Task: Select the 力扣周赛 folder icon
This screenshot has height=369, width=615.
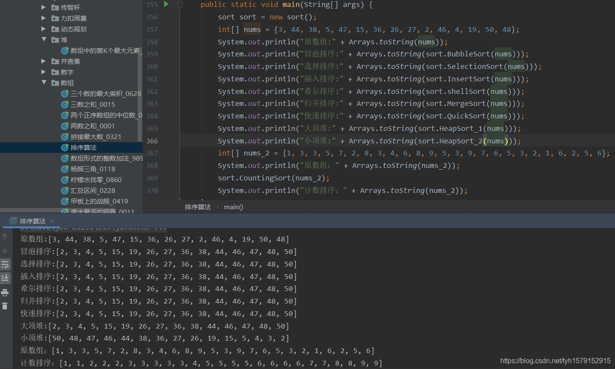Action: coord(55,18)
